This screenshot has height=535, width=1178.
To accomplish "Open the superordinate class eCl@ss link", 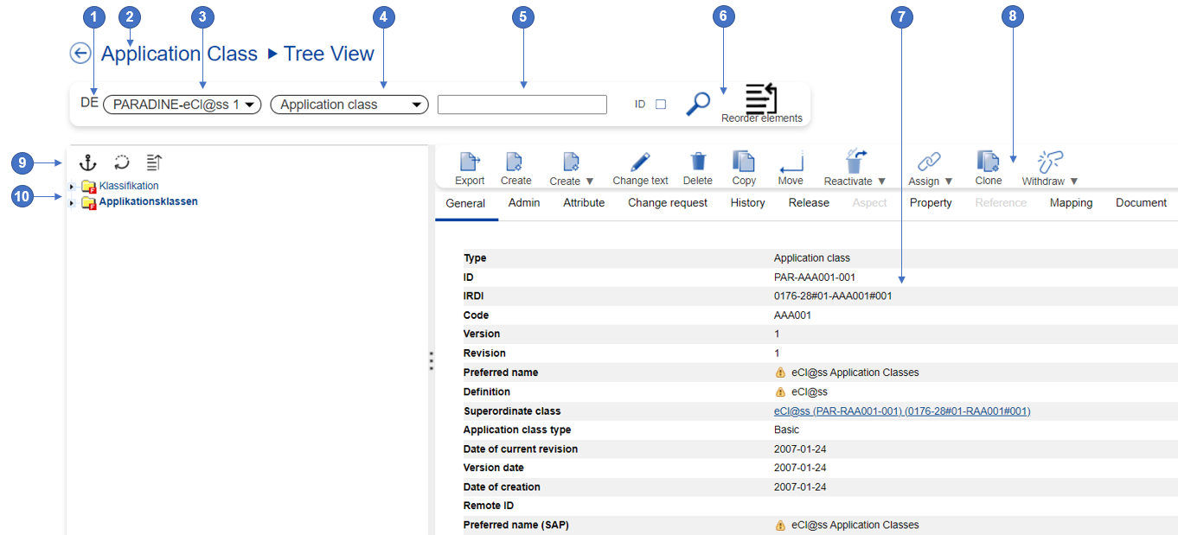I will coord(901,411).
